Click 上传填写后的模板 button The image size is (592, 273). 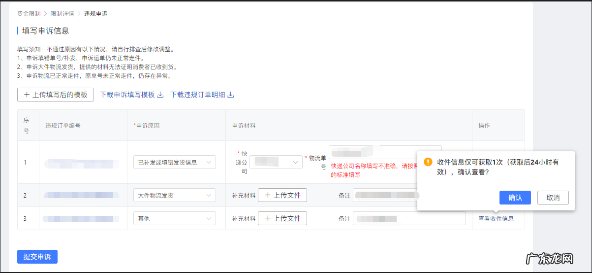[56, 95]
